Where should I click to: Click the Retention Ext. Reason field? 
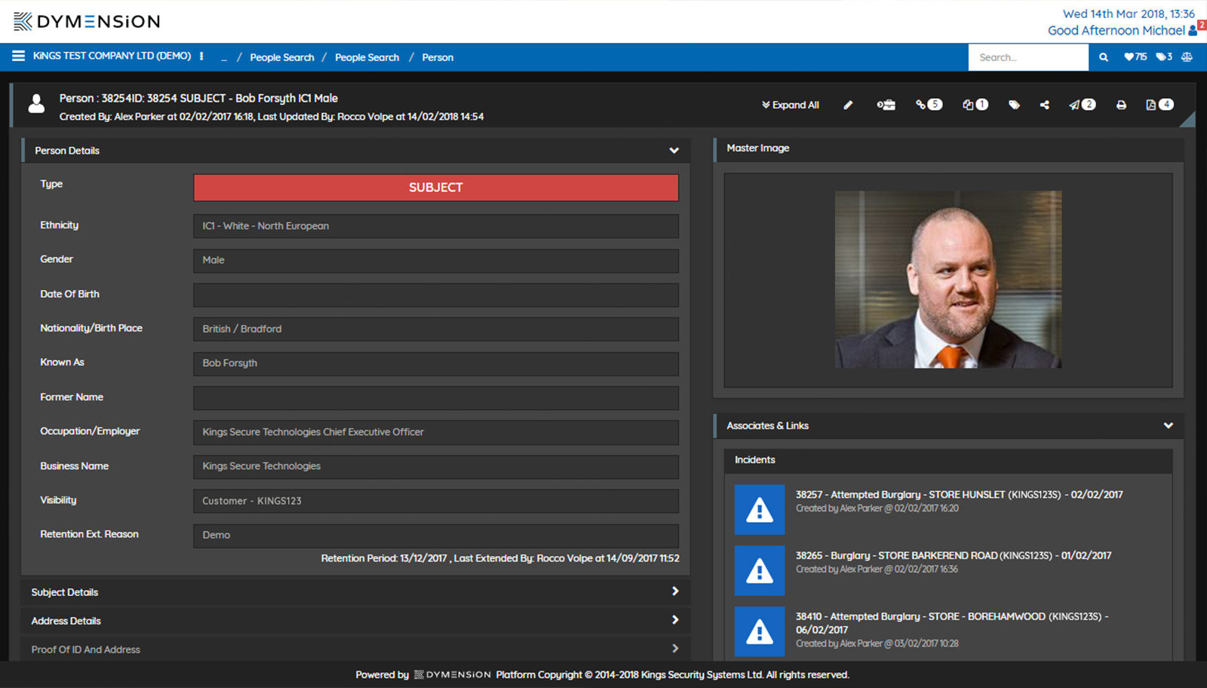436,535
